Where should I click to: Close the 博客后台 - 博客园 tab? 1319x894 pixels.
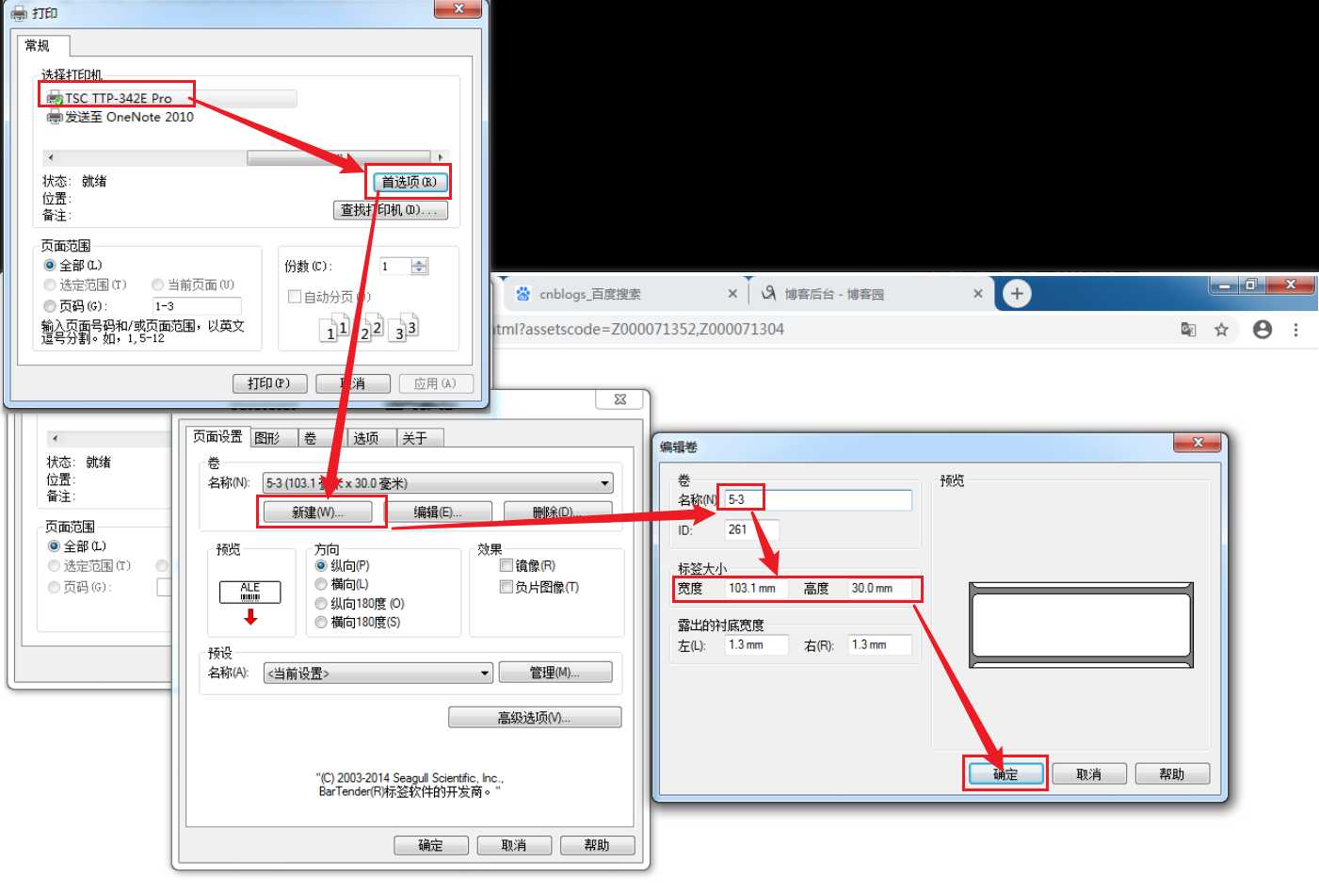977,294
